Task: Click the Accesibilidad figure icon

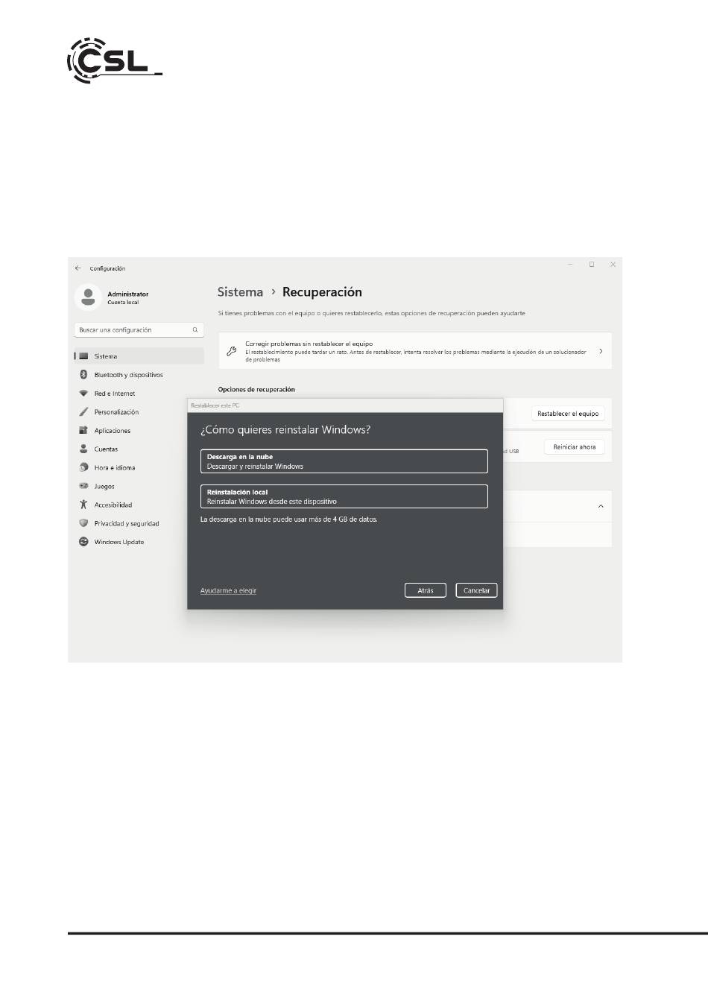Action: 83,505
